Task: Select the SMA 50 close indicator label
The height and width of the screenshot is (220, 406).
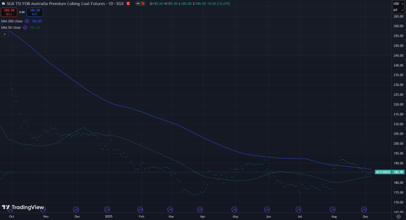Action: click(10, 28)
